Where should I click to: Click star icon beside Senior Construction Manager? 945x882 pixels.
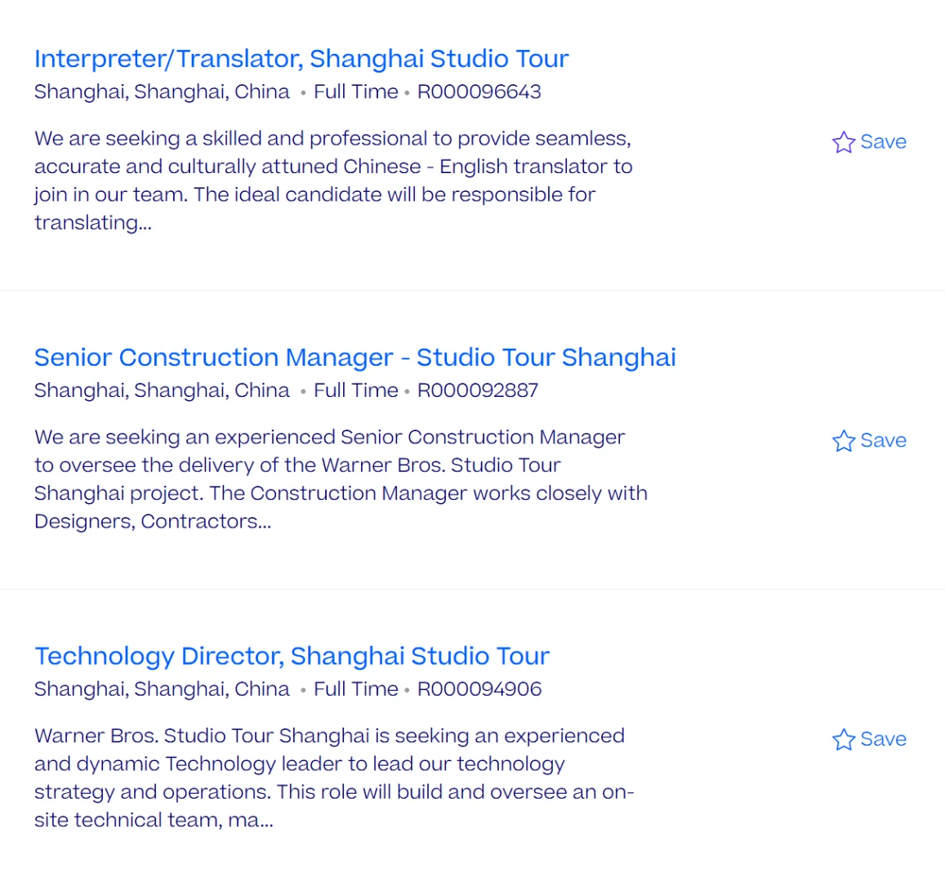(843, 441)
